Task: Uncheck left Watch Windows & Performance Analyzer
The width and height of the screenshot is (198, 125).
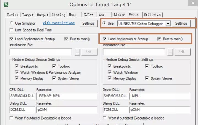Action: 17,72
